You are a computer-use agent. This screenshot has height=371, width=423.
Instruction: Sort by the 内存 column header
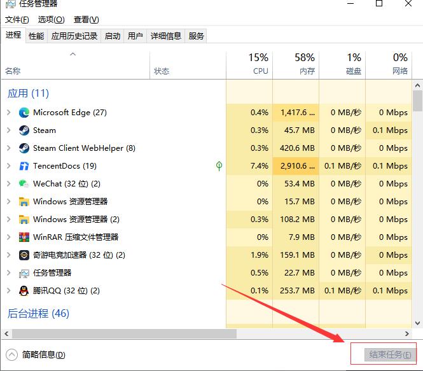pos(296,65)
